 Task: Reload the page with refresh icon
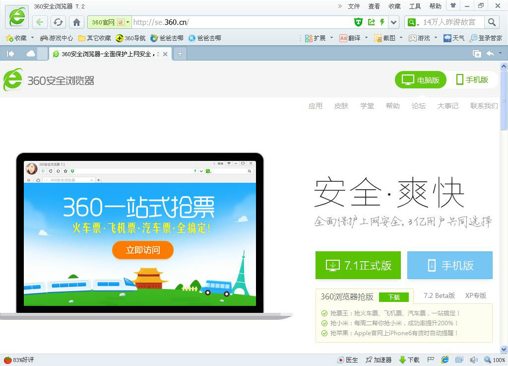[x=59, y=22]
